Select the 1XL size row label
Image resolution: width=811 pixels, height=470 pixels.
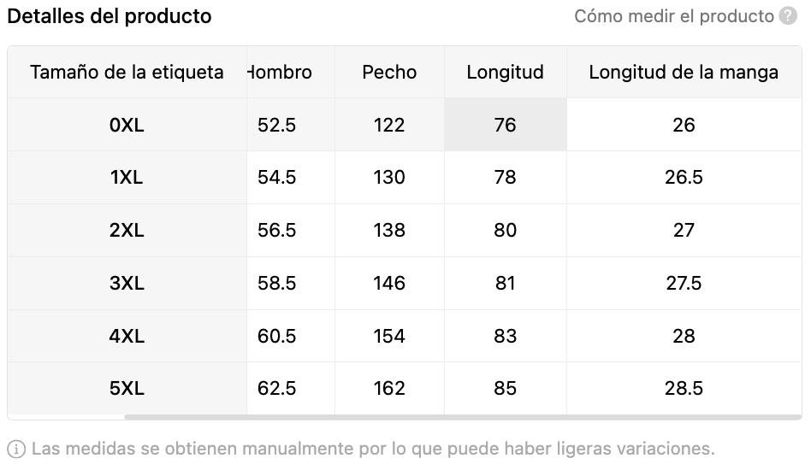127,178
